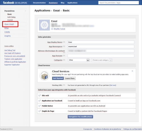Expand the Site web integration row
The width and height of the screenshot is (142, 131).
click(x=86, y=96)
